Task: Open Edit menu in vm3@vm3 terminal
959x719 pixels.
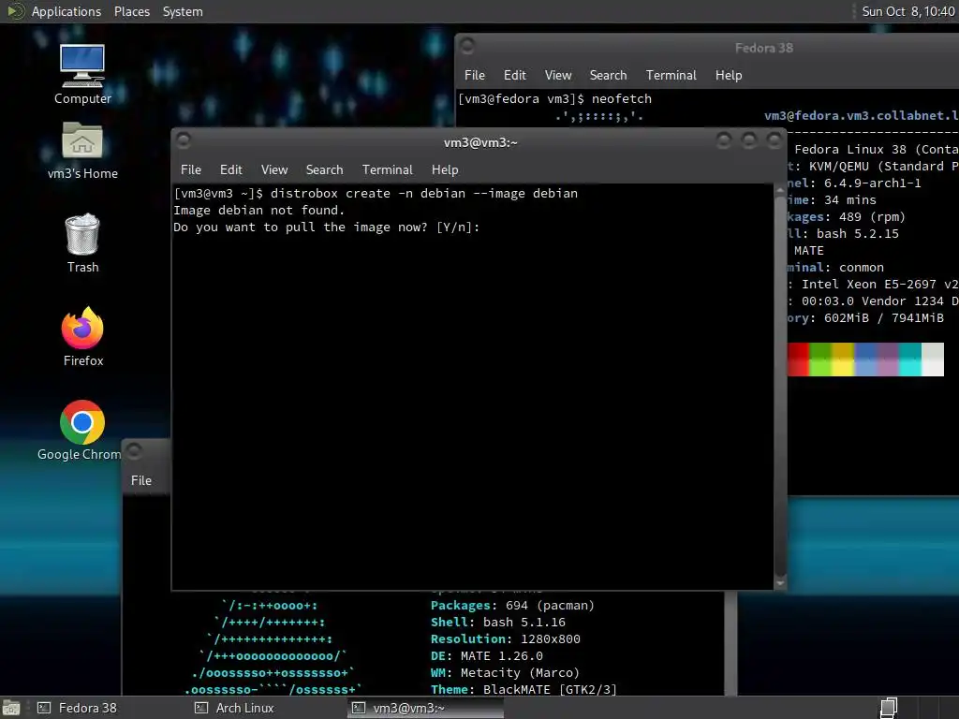Action: tap(230, 169)
